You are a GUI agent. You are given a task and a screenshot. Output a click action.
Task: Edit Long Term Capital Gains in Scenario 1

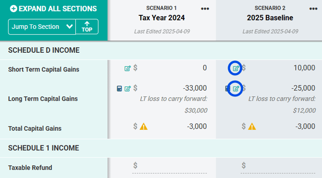(x=127, y=89)
